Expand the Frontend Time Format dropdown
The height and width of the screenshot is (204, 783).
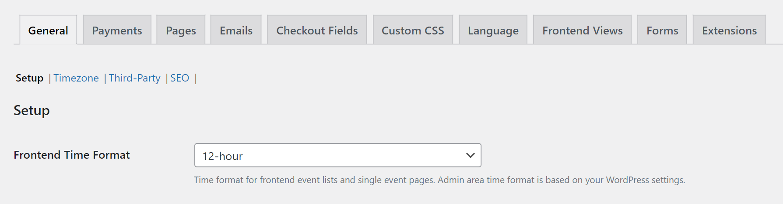337,155
